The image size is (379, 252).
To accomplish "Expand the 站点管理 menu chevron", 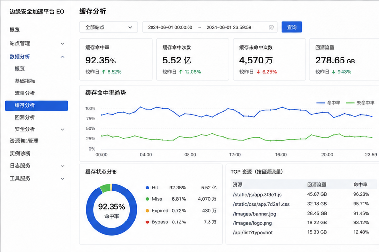I will pos(62,44).
